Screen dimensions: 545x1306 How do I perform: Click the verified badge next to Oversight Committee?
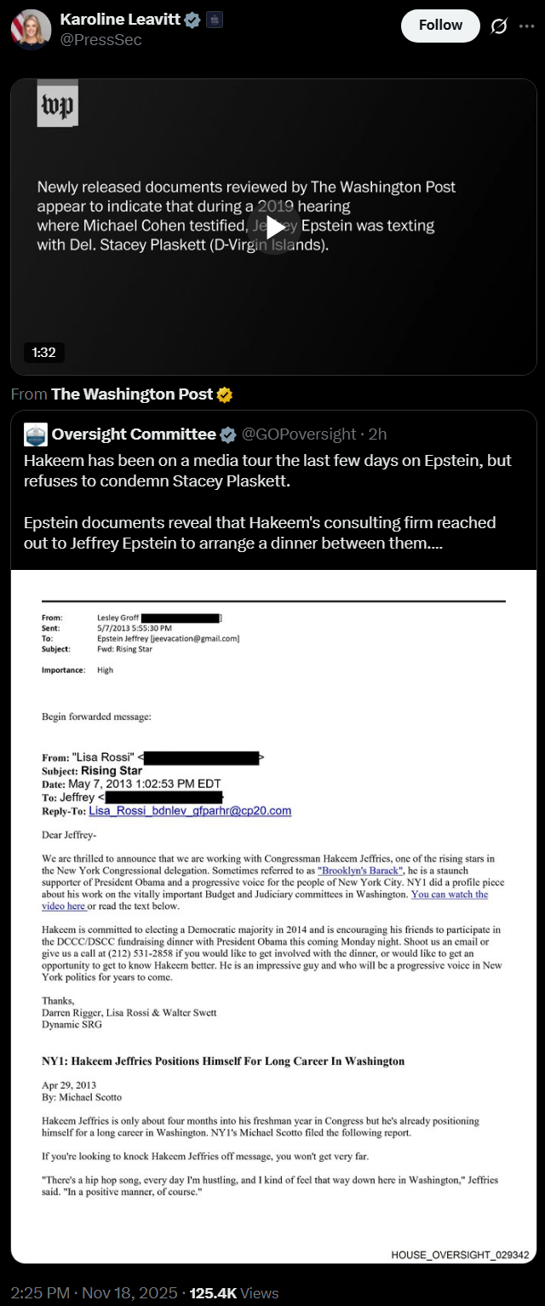[x=228, y=434]
